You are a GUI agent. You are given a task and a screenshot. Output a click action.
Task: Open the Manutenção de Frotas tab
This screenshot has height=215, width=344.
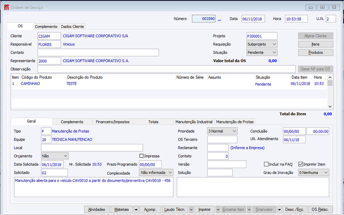[235, 122]
